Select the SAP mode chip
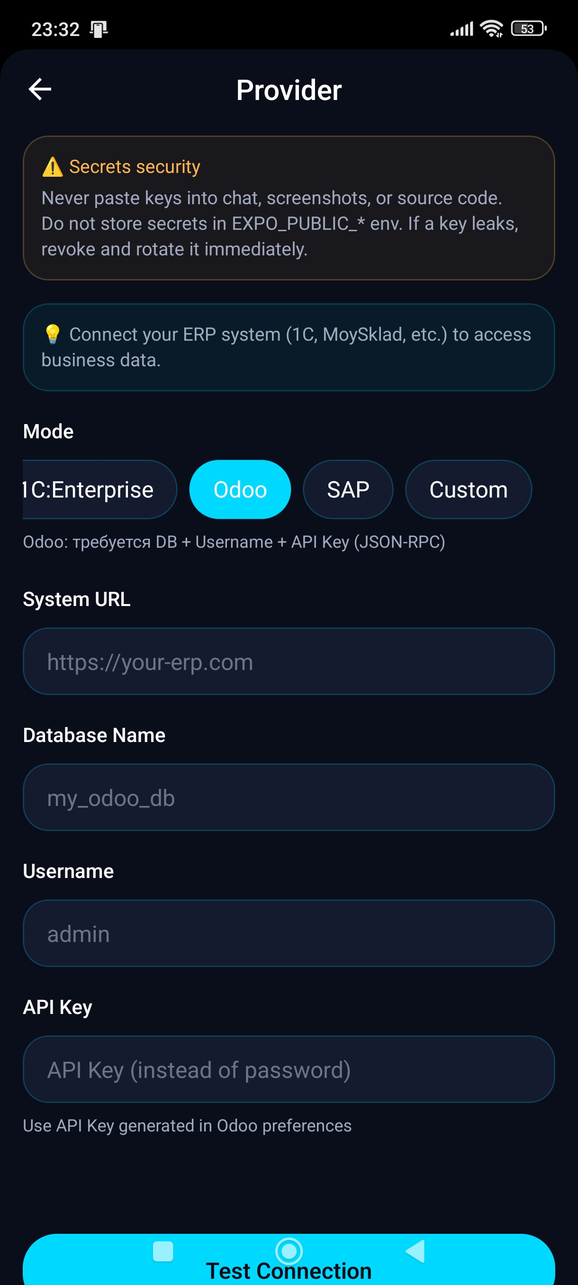578x1285 pixels. coord(348,489)
